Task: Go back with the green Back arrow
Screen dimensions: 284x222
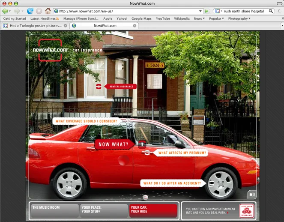Action: point(5,11)
